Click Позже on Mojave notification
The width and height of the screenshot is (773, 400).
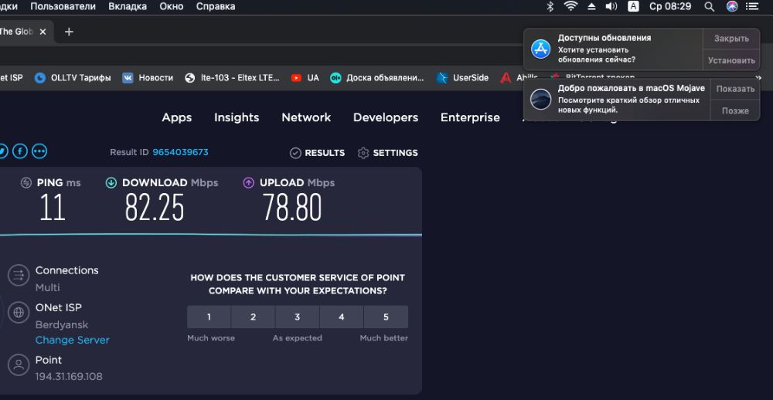pos(736,111)
